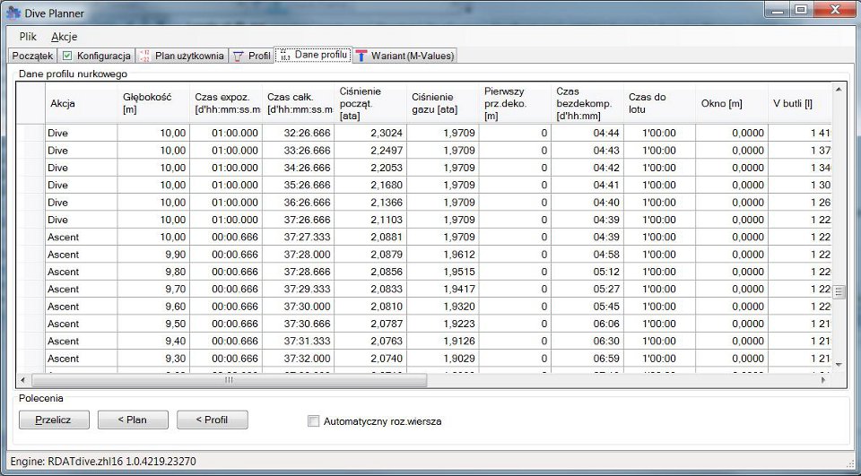Click the Okno [m] column header
861x476 pixels.
(x=730, y=103)
